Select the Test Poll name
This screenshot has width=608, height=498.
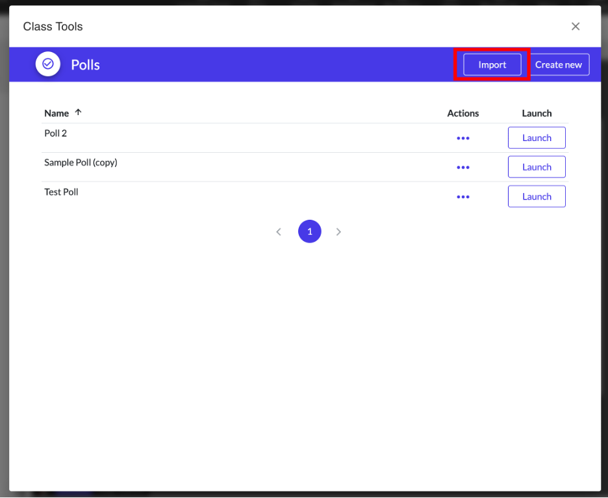pos(61,192)
